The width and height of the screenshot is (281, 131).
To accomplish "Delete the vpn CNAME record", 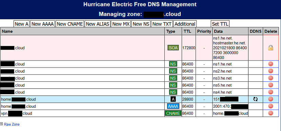I will coord(270,113).
